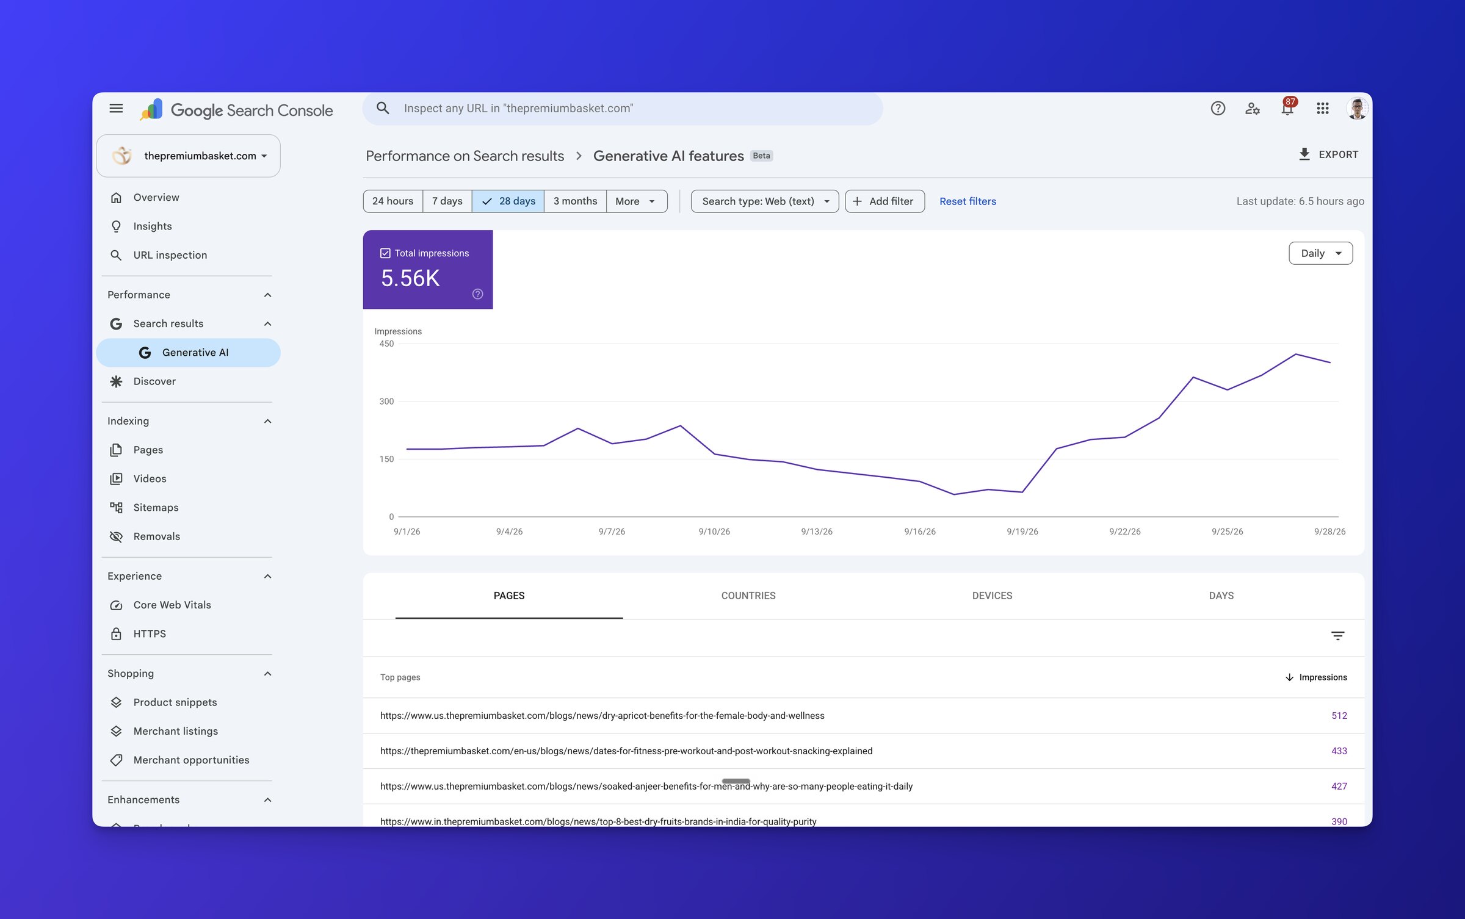Switch to the Days tab
Image resolution: width=1465 pixels, height=919 pixels.
pos(1221,596)
